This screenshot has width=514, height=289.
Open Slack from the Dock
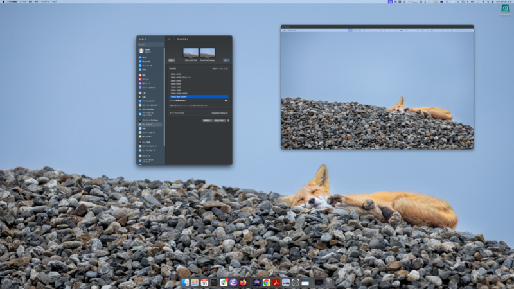pos(224,283)
